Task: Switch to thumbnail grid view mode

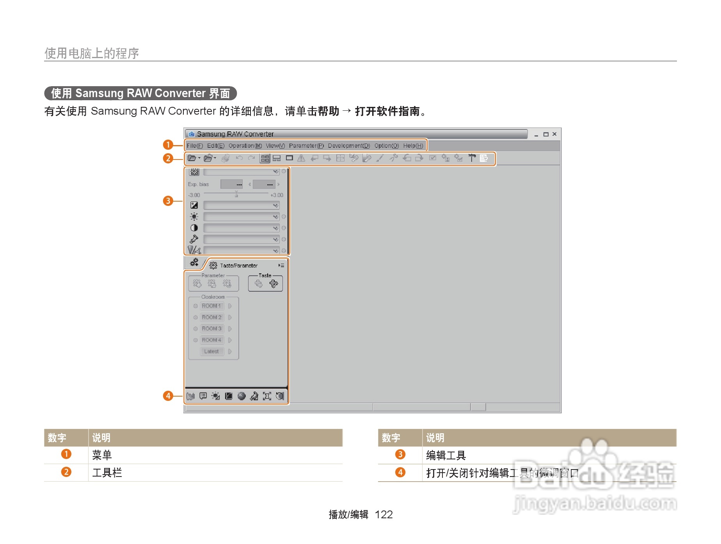Action: tap(265, 158)
